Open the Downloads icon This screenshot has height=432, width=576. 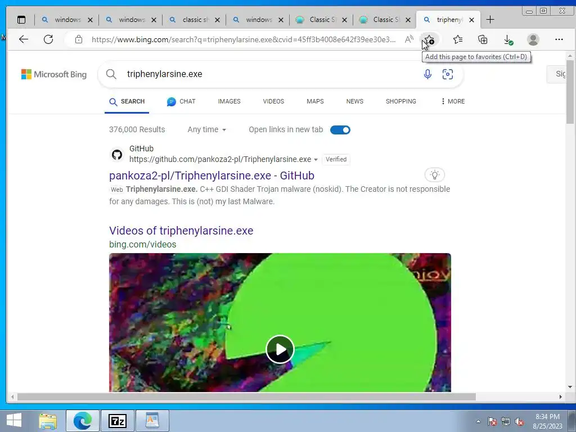click(x=508, y=40)
